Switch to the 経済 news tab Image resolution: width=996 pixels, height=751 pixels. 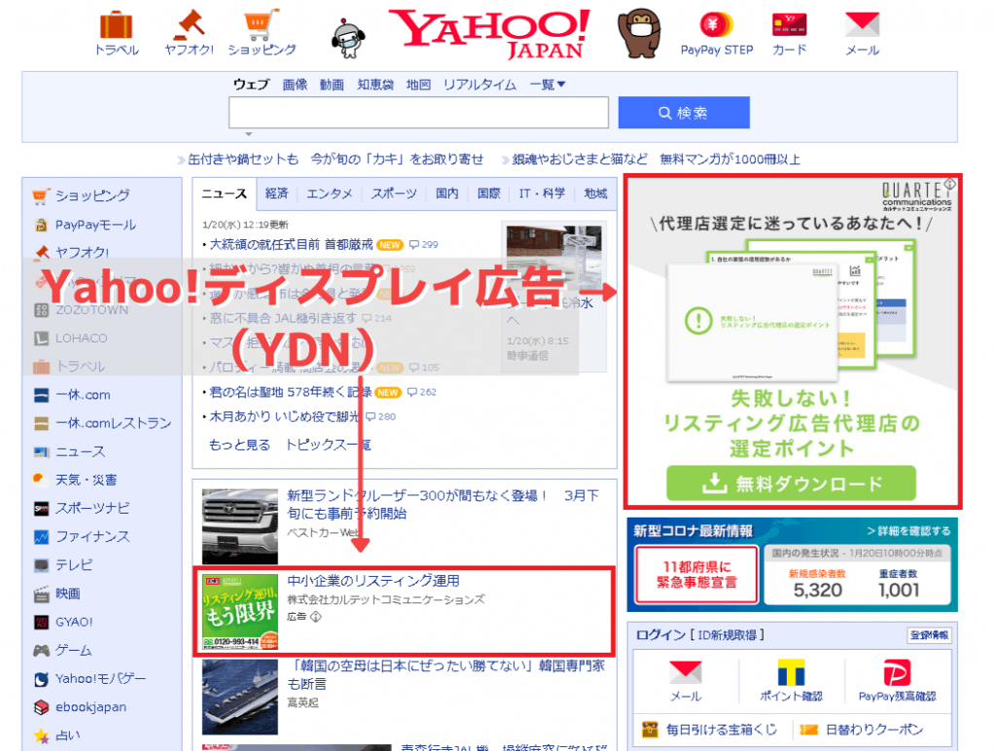pyautogui.click(x=276, y=194)
